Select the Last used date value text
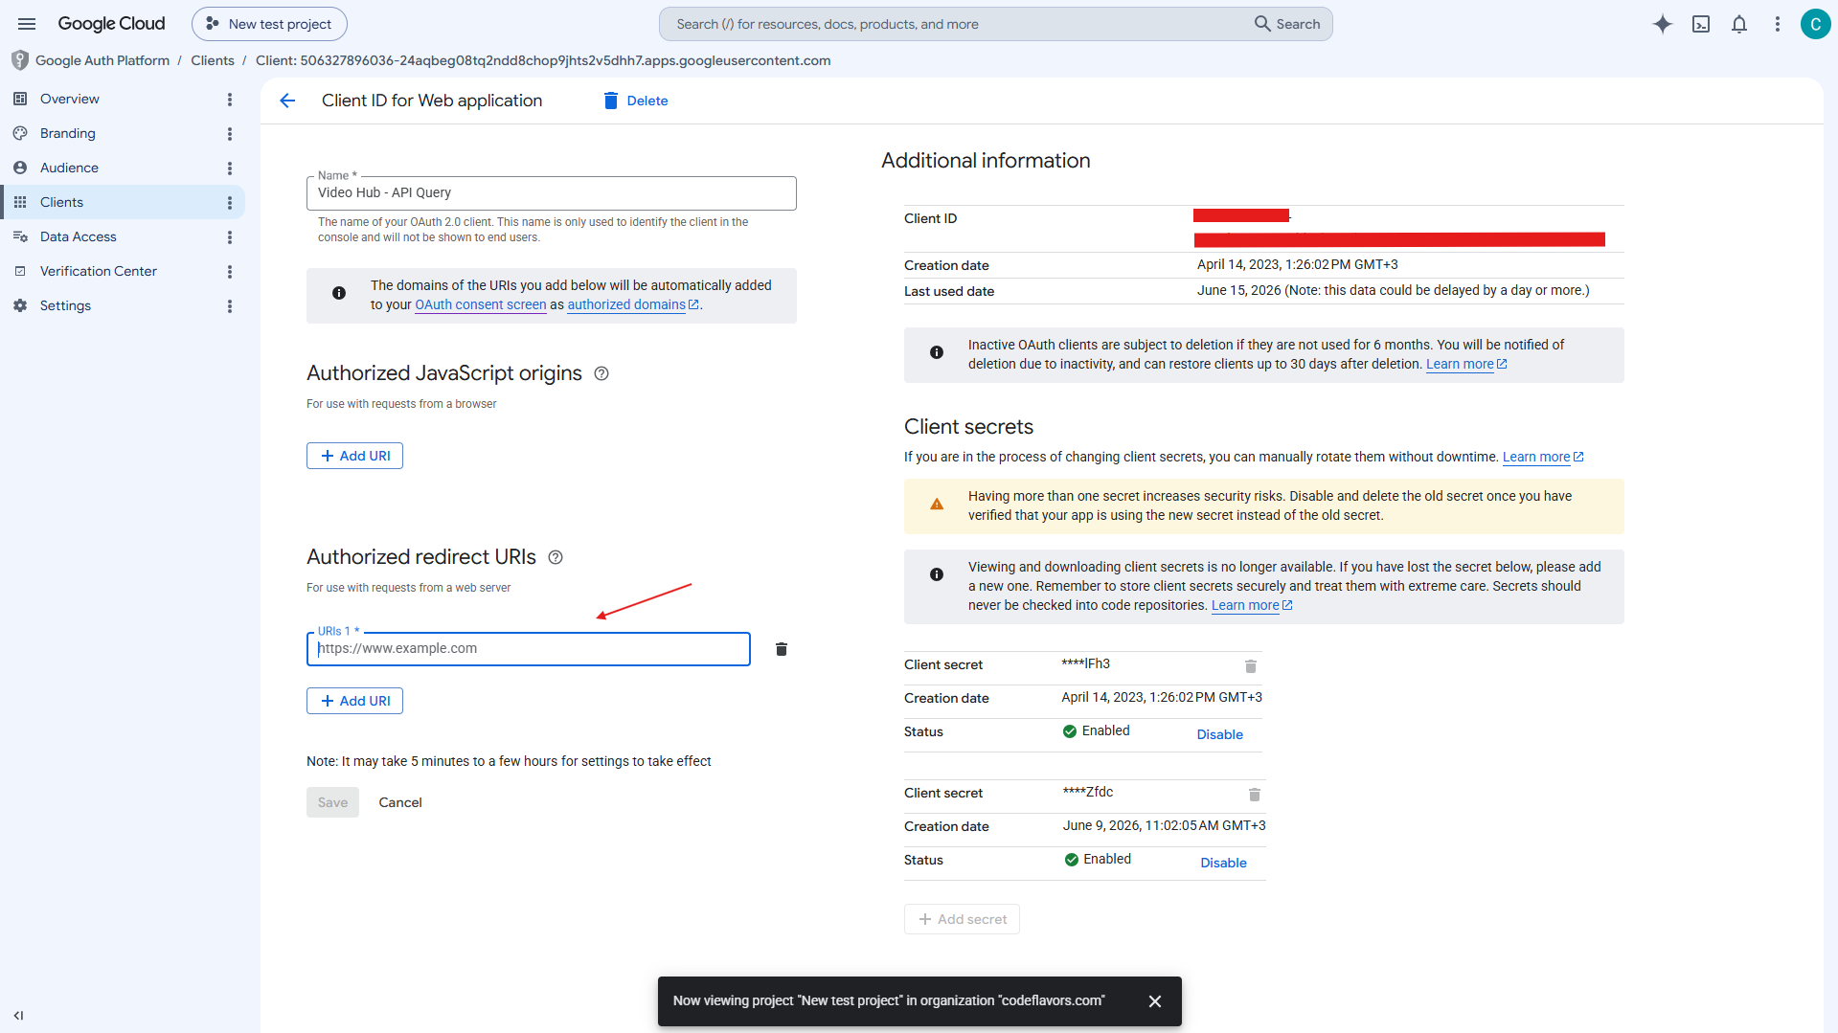The height and width of the screenshot is (1033, 1838). (x=1393, y=290)
